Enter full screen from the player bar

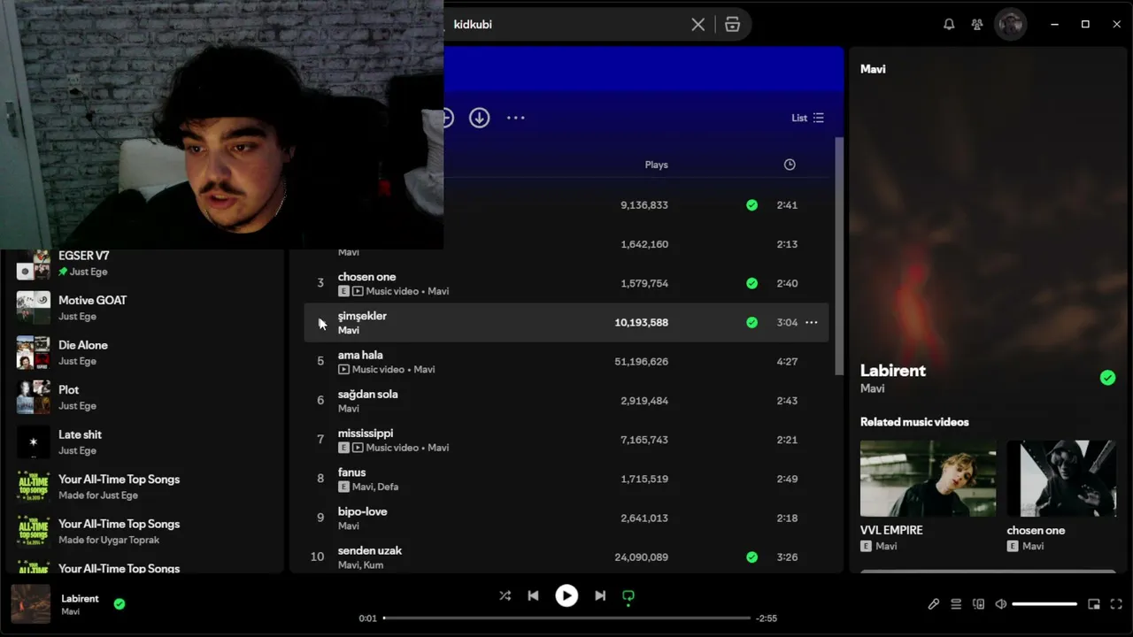pyautogui.click(x=1116, y=604)
